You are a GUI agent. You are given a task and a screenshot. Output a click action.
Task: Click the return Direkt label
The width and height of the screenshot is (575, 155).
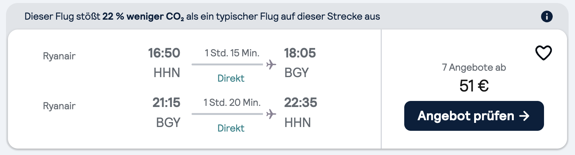click(231, 128)
